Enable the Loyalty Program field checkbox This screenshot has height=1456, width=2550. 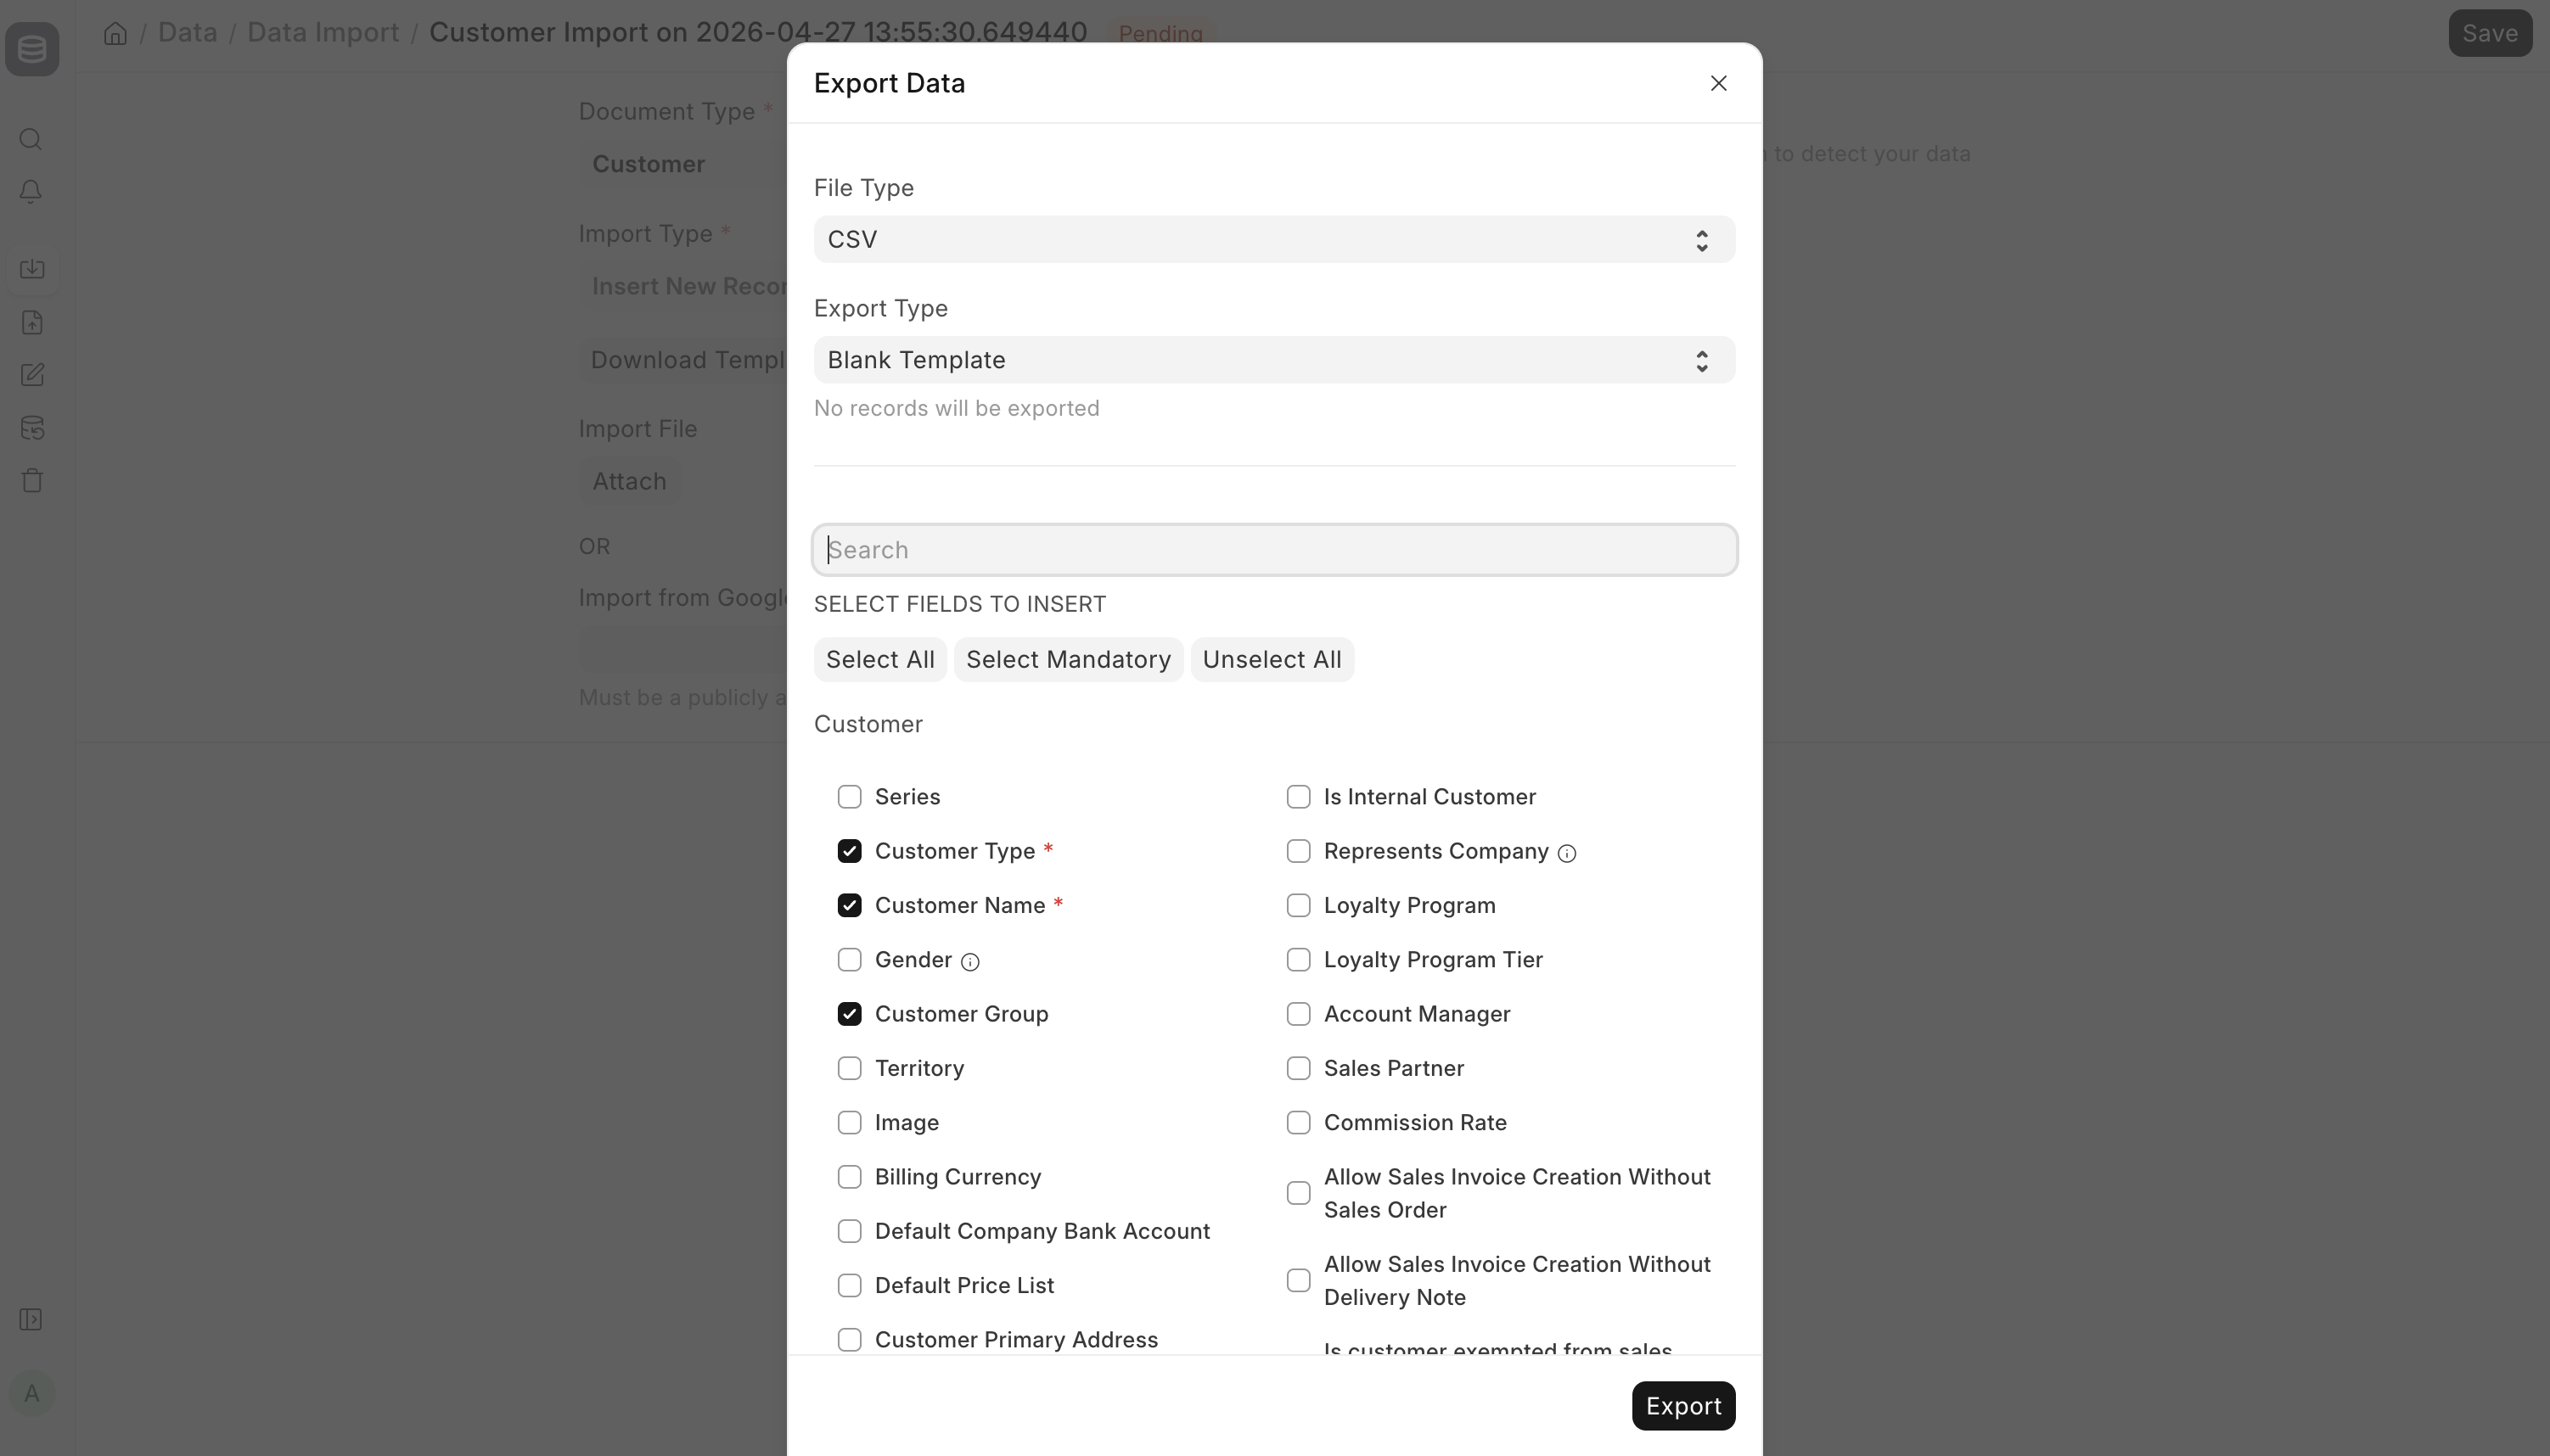1298,905
